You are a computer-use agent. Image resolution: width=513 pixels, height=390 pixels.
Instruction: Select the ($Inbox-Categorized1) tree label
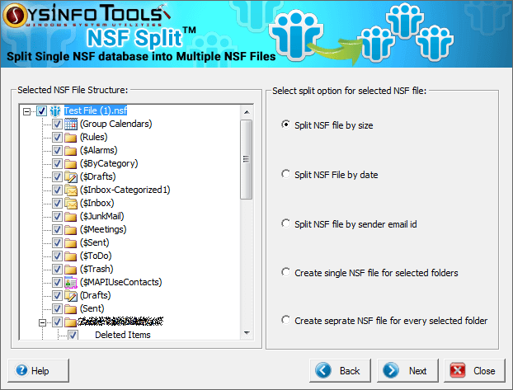tap(125, 190)
